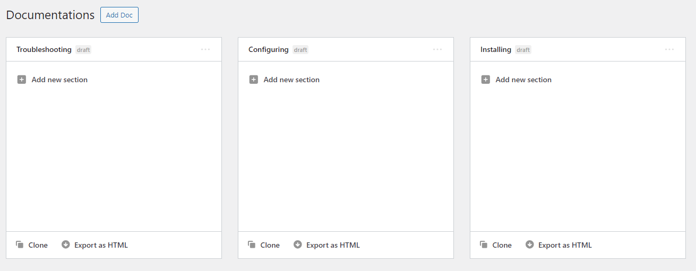The height and width of the screenshot is (271, 696).
Task: Open the Configuring doc title
Action: pos(269,49)
